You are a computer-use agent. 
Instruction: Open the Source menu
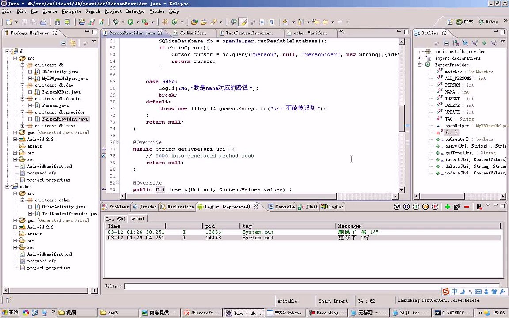tap(49, 11)
